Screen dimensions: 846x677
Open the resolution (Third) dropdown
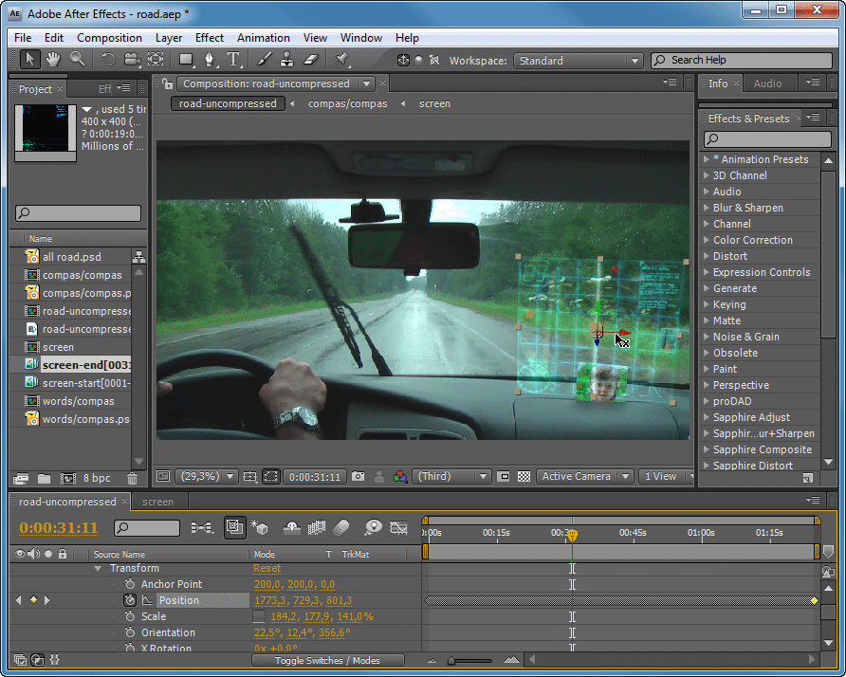[x=451, y=476]
